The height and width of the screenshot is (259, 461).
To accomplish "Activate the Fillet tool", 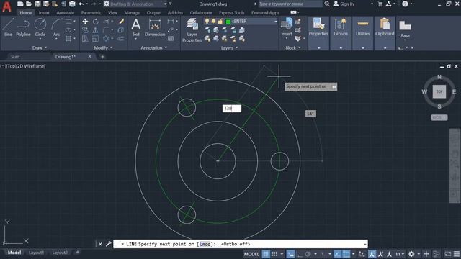I will click(106, 30).
